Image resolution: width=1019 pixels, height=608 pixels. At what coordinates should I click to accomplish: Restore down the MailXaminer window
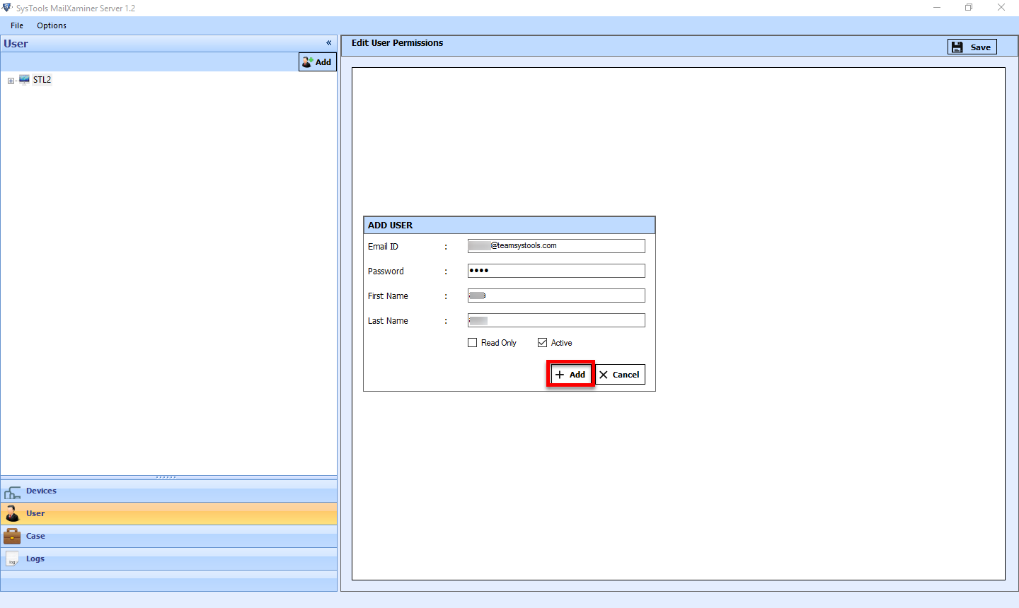click(969, 8)
